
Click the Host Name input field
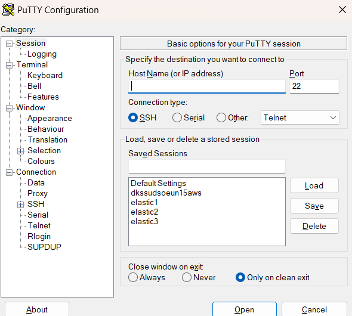click(207, 86)
